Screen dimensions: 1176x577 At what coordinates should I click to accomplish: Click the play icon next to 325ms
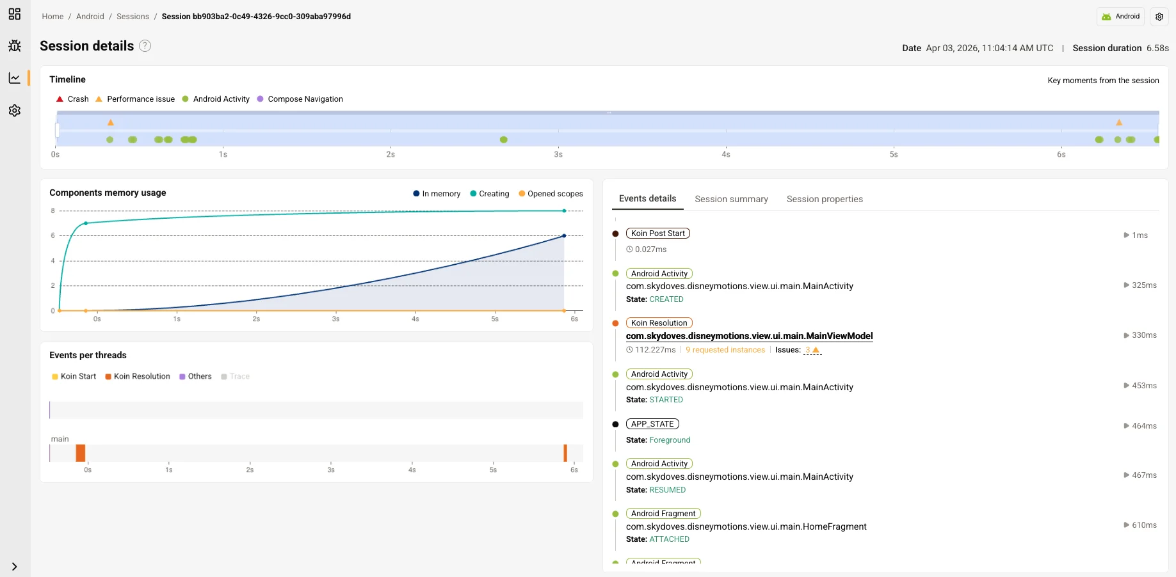click(1126, 285)
